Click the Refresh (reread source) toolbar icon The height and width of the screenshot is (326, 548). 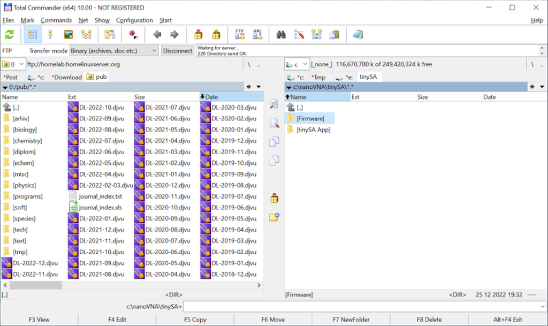tap(10, 35)
